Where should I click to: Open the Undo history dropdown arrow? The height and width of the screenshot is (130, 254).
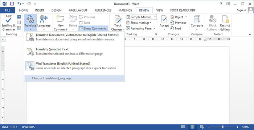tap(23, 4)
